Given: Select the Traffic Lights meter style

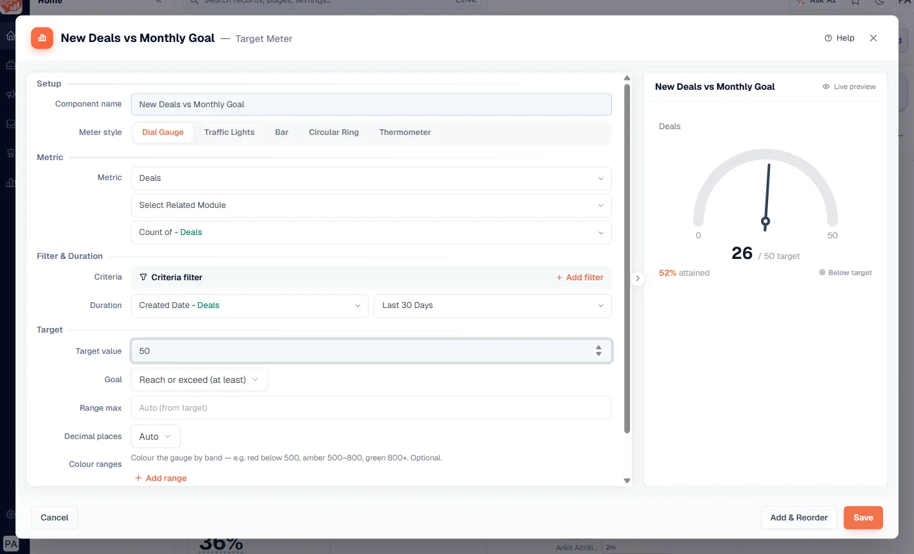Looking at the screenshot, I should [229, 132].
